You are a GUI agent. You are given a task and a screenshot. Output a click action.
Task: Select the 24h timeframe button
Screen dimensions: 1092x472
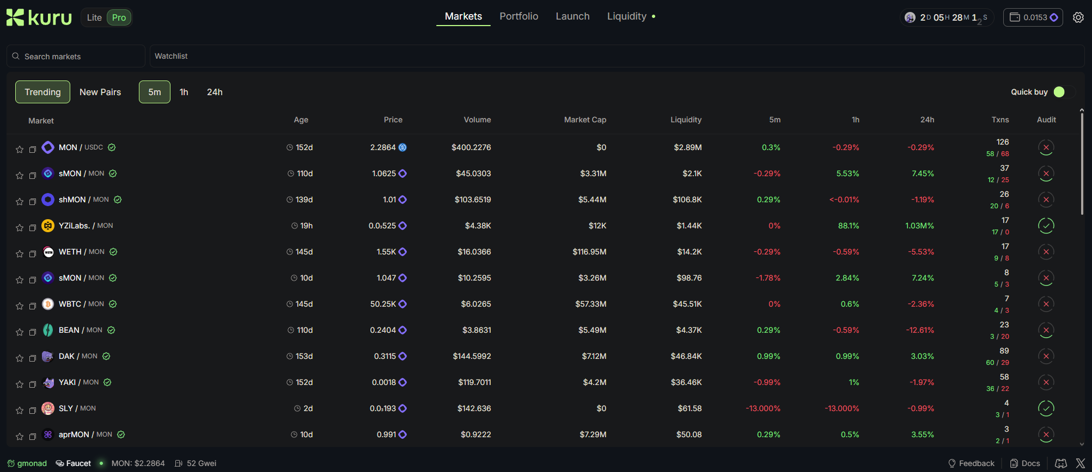tap(215, 92)
